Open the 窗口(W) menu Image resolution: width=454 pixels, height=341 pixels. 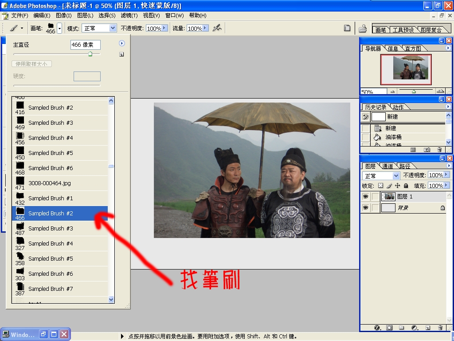click(174, 16)
